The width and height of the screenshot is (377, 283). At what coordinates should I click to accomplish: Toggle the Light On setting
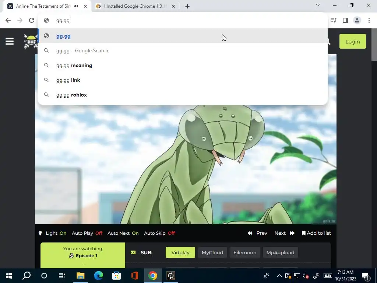(52, 233)
